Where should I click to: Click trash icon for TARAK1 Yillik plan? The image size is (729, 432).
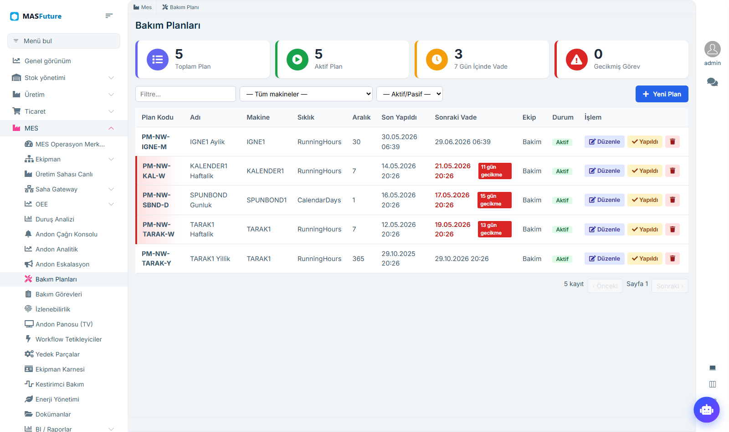pos(673,259)
